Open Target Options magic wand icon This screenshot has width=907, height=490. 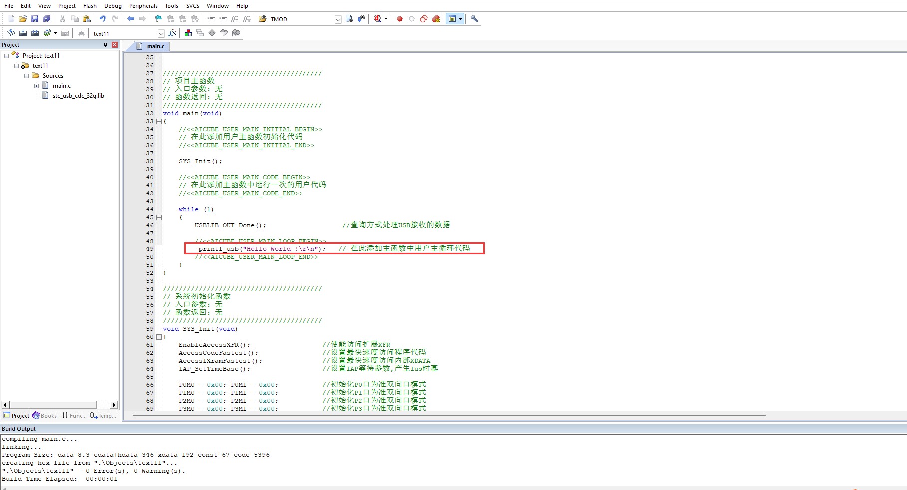173,33
